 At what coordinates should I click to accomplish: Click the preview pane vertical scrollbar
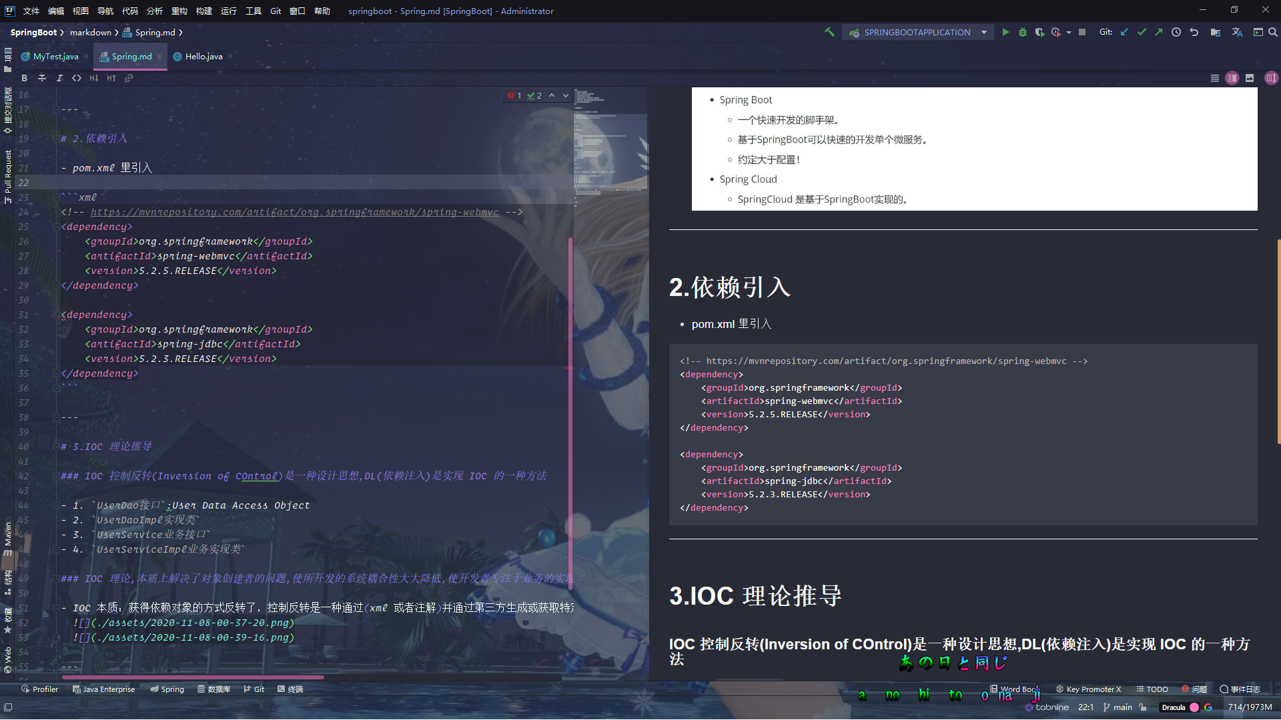pos(1278,341)
